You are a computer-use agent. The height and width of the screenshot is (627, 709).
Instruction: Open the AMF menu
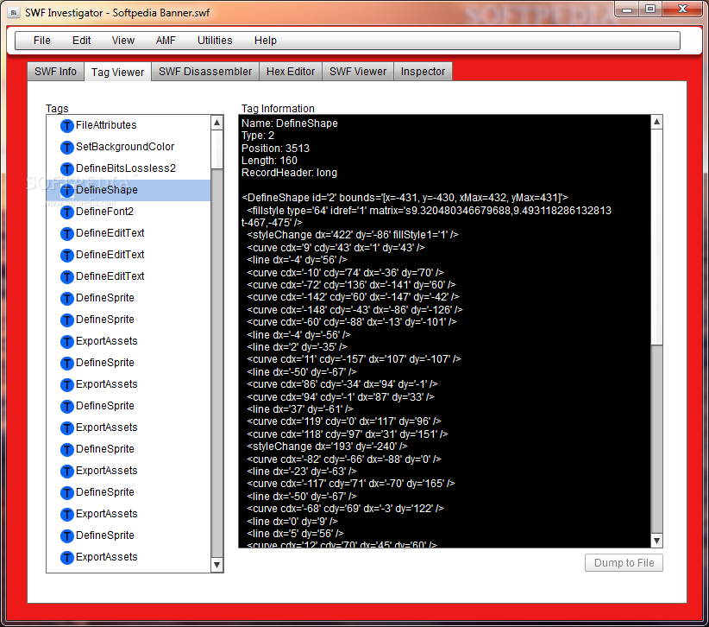166,41
